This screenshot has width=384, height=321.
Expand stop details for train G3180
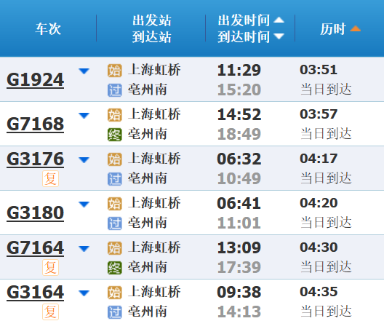pyautogui.click(x=84, y=204)
